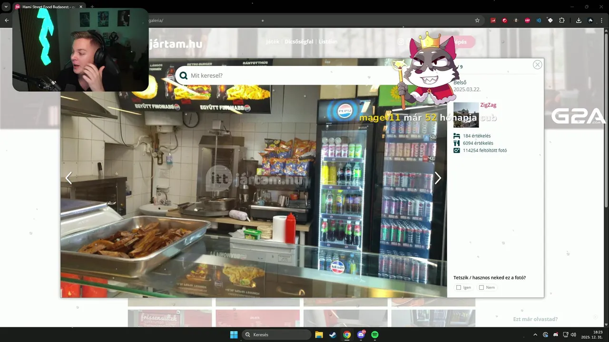The width and height of the screenshot is (609, 342).
Task: Tick the 'Igen' checkbox
Action: pyautogui.click(x=459, y=287)
